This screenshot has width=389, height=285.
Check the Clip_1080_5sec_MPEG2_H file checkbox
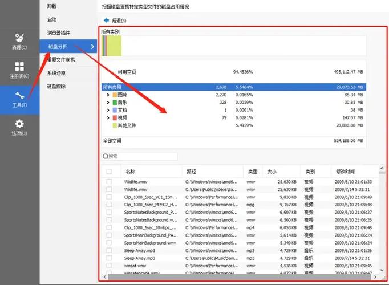(x=109, y=205)
